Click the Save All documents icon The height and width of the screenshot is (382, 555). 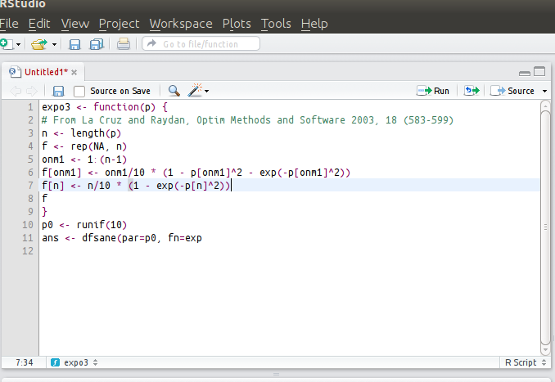click(97, 44)
